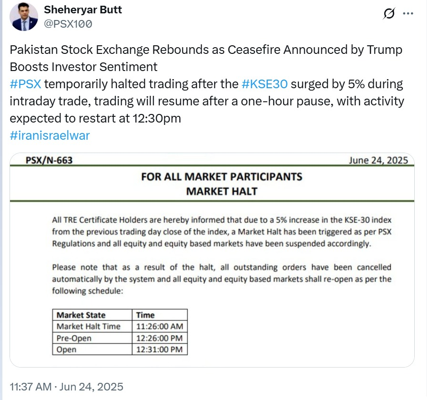
Task: Click the Pre-Open 12:26:00 PM table row
Action: coord(120,338)
